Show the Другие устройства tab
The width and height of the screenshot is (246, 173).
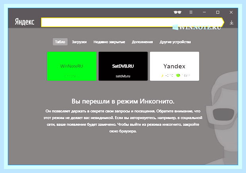[x=175, y=42]
